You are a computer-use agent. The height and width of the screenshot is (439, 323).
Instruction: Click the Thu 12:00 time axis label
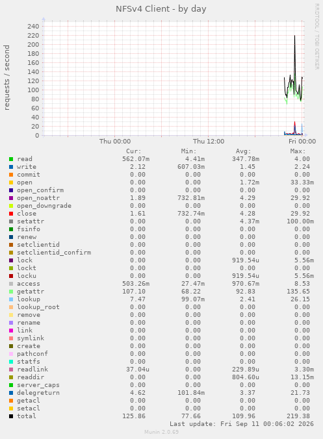point(209,142)
